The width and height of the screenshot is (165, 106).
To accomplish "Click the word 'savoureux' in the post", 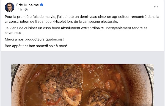I will point(13,33).
